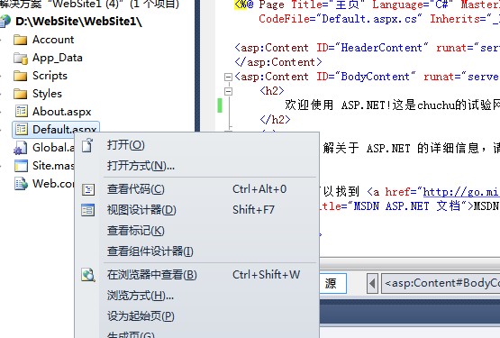Viewport: 500px width, 338px height.
Task: Click the Web.config file icon
Action: tap(21, 184)
